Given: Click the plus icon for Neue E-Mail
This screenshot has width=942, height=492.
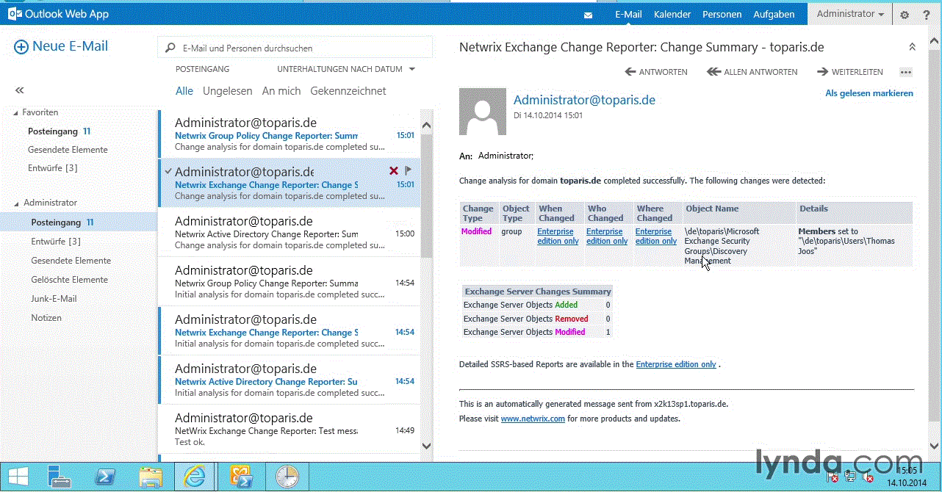Looking at the screenshot, I should [21, 47].
